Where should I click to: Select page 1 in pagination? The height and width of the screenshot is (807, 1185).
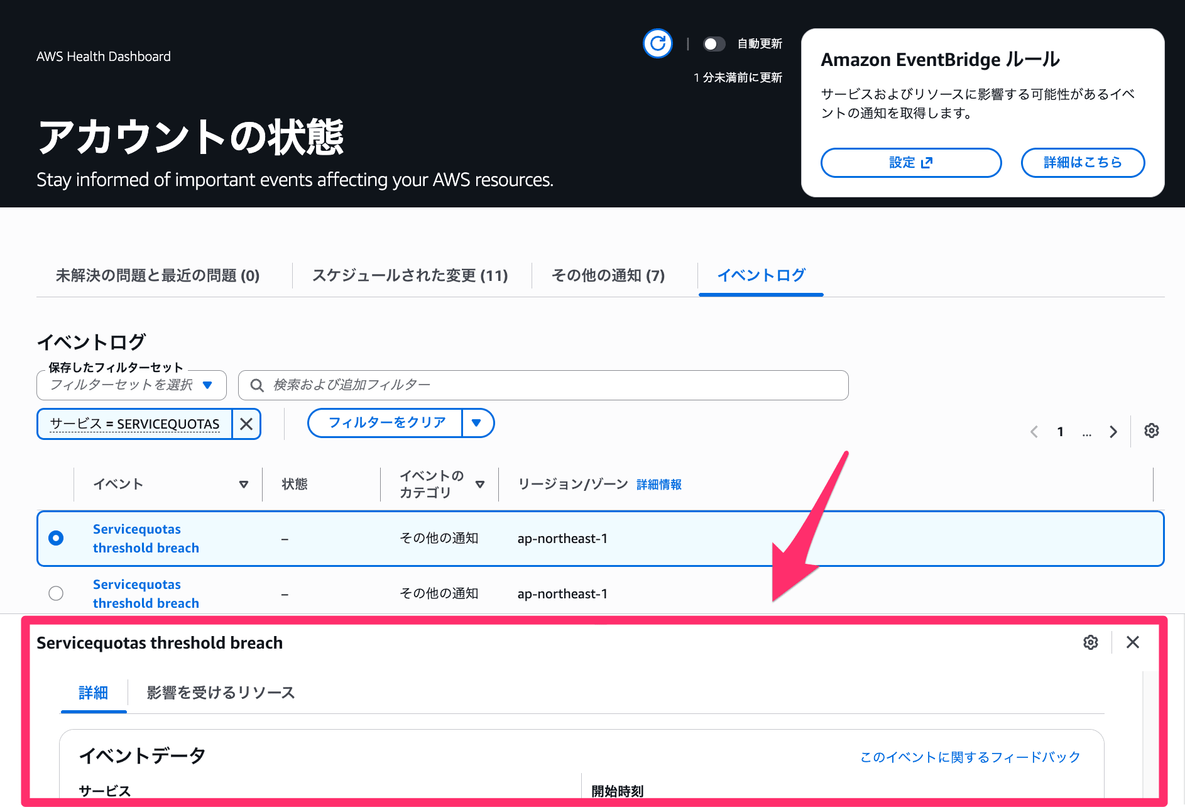1061,432
